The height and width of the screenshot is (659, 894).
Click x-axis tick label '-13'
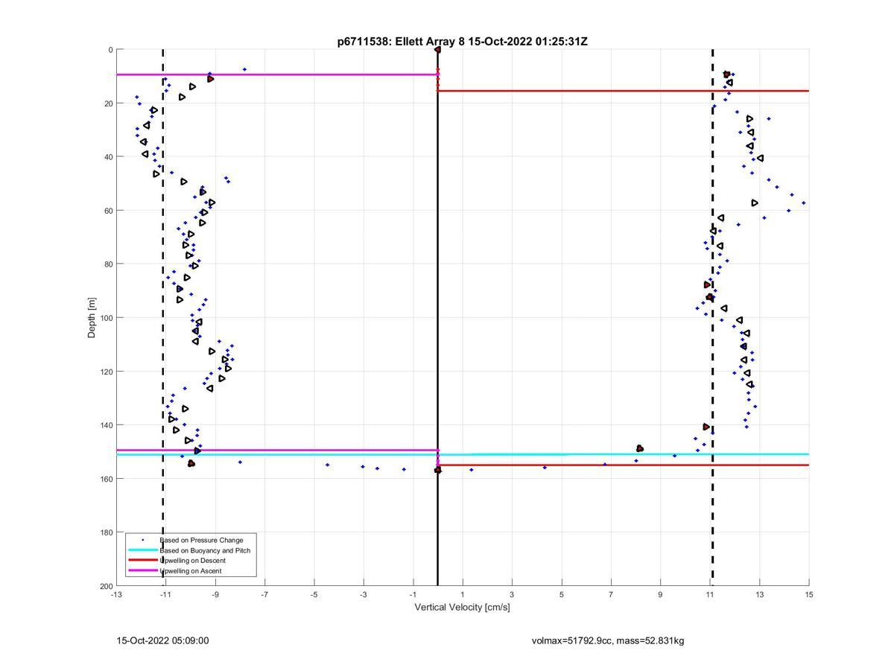116,594
